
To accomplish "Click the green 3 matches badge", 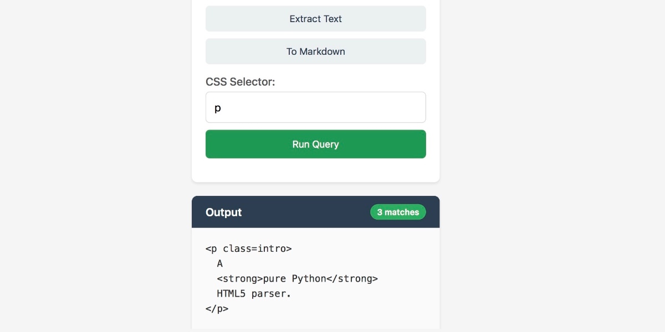I will point(398,212).
